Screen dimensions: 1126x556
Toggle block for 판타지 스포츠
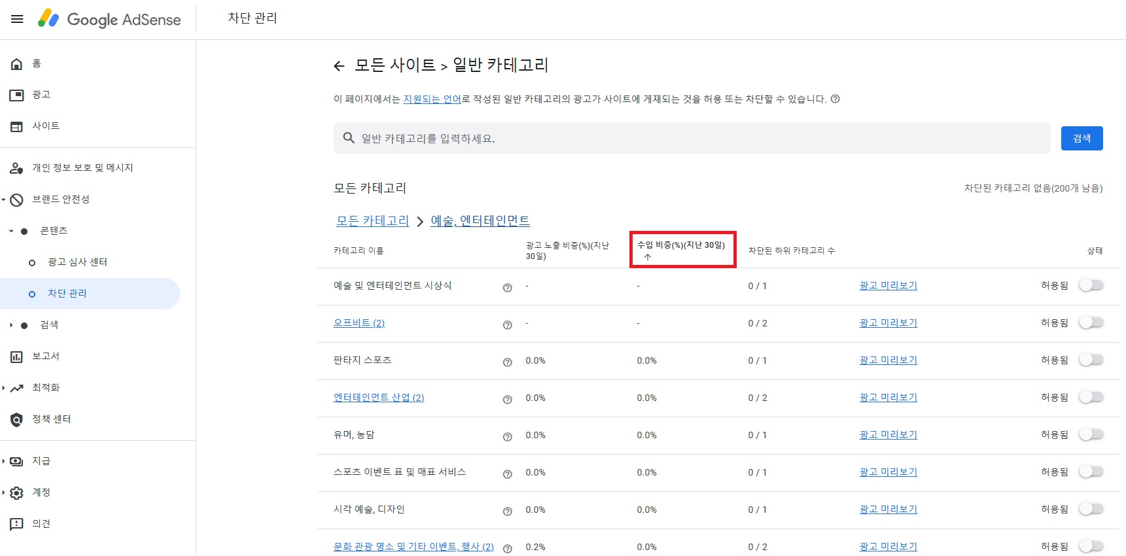[x=1091, y=360]
